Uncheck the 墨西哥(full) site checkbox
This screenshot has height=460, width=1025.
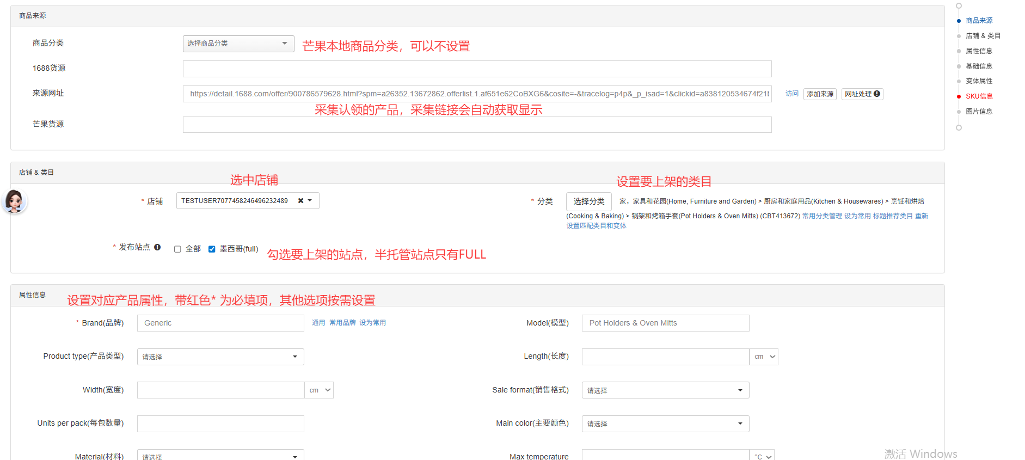pyautogui.click(x=212, y=249)
